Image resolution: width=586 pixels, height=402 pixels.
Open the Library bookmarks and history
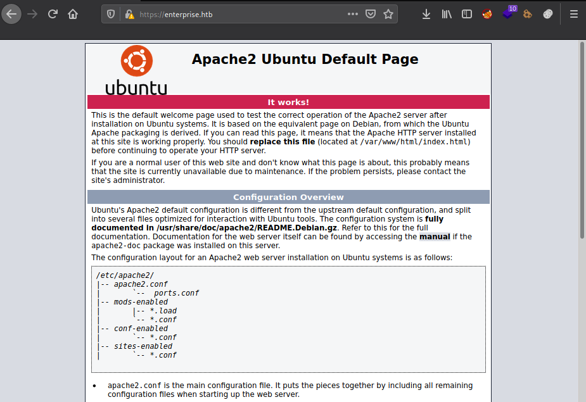(x=447, y=14)
